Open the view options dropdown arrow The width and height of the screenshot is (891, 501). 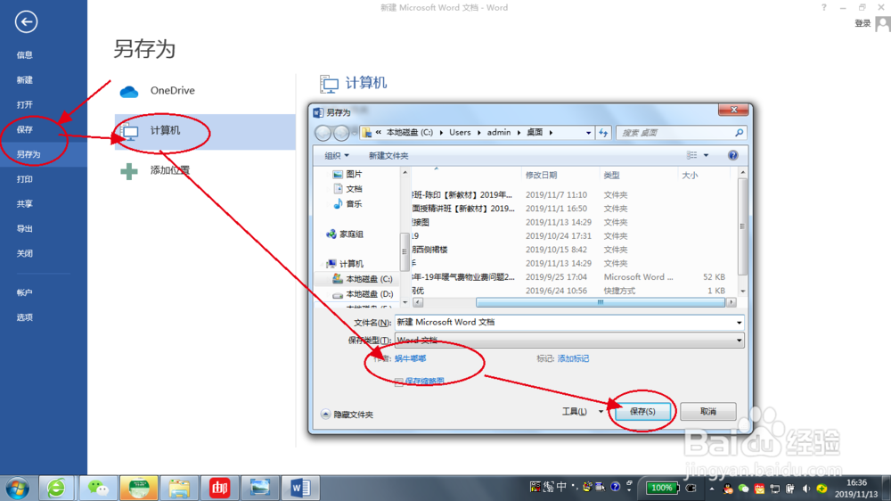[x=706, y=155]
